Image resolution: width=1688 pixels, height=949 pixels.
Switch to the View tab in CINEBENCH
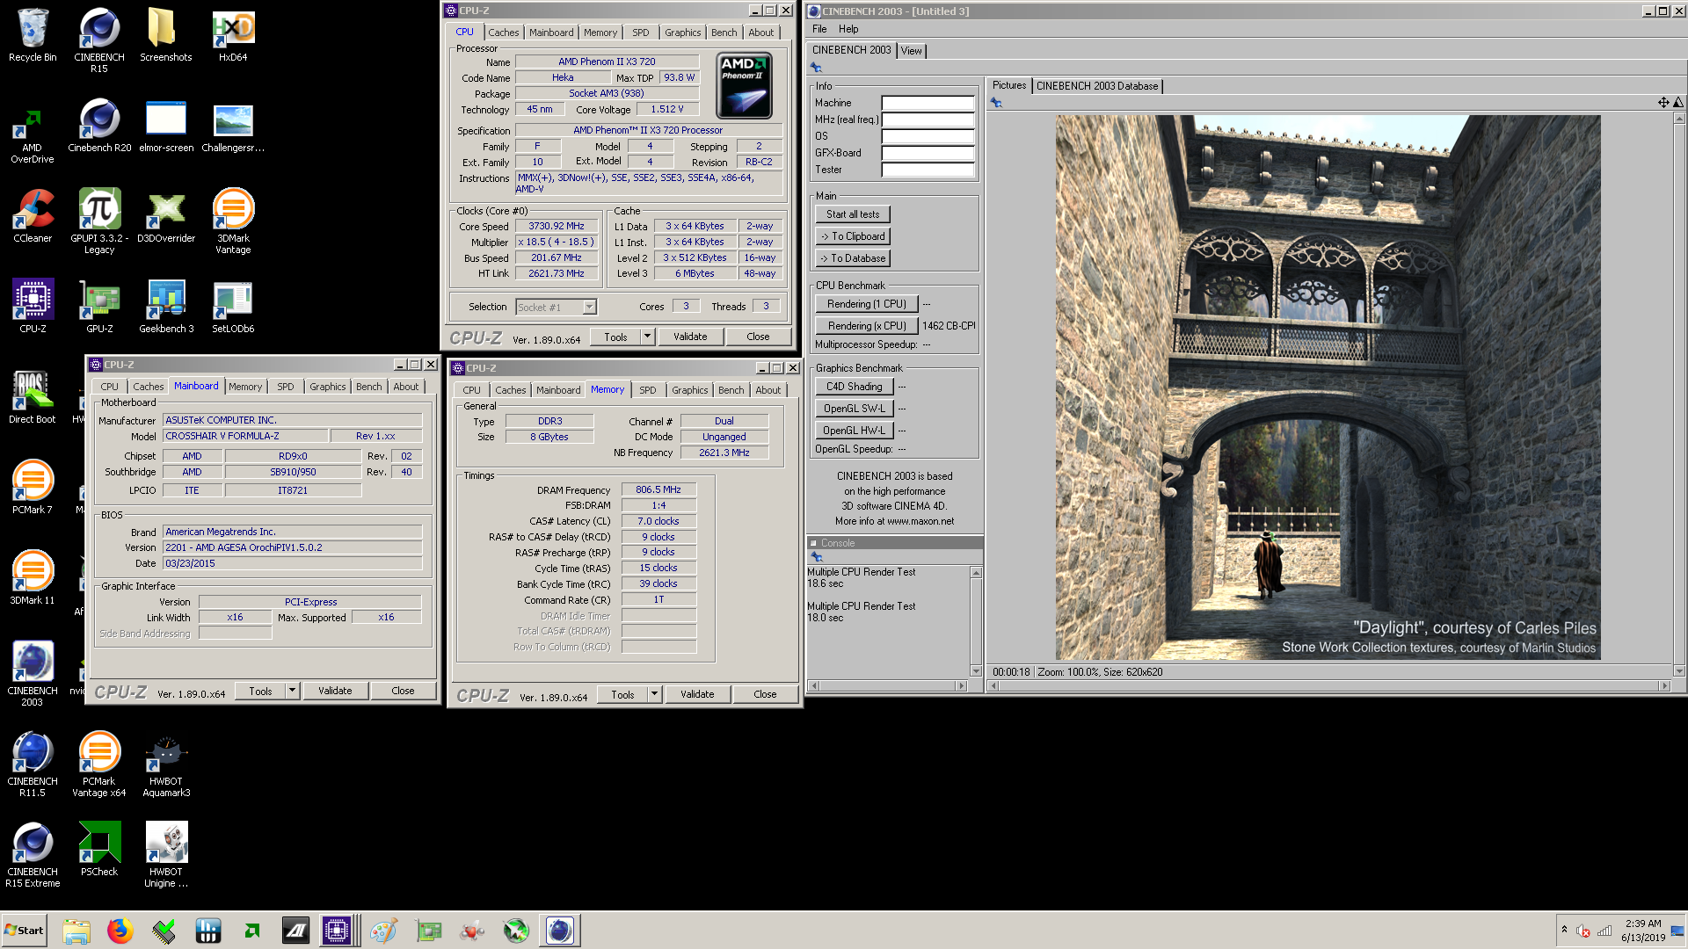point(912,51)
